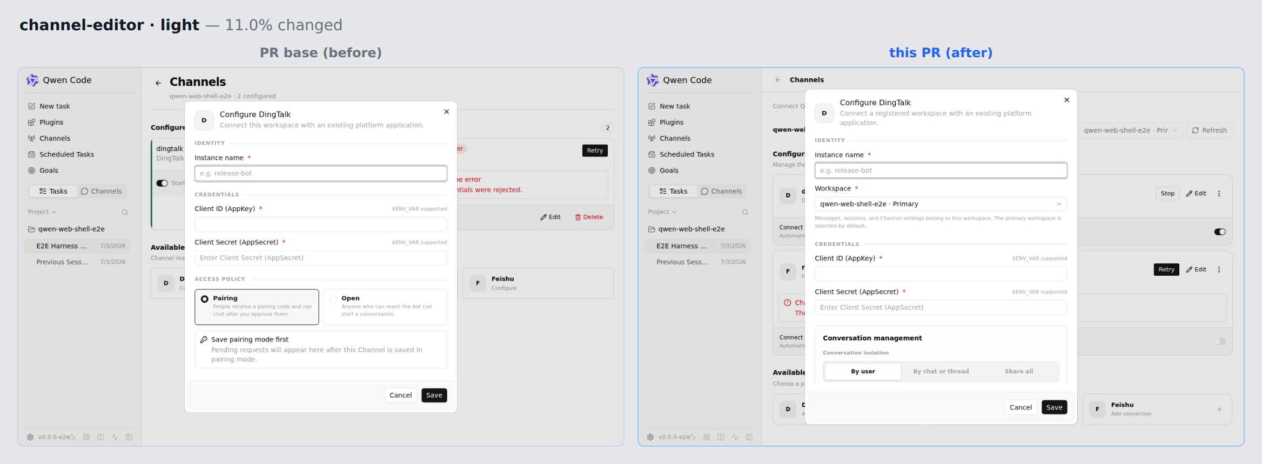Search projects with the magnifier icon in the before panel

pos(125,212)
